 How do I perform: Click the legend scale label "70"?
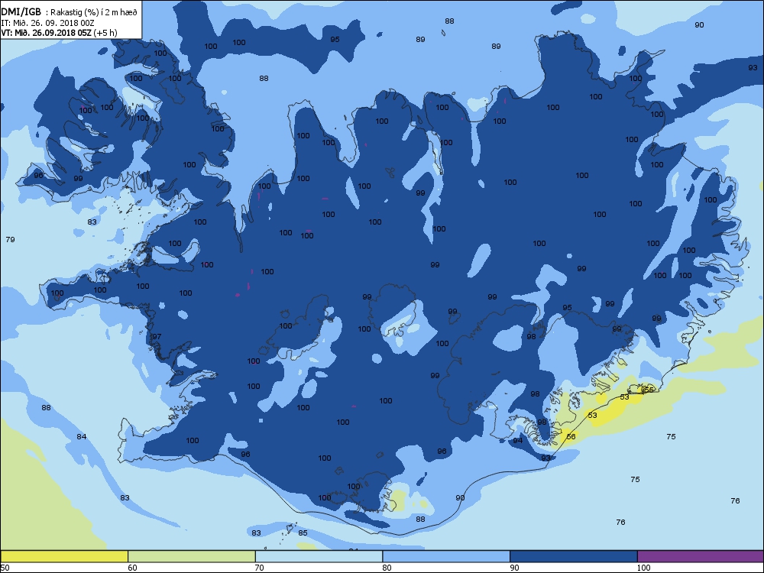pos(259,568)
